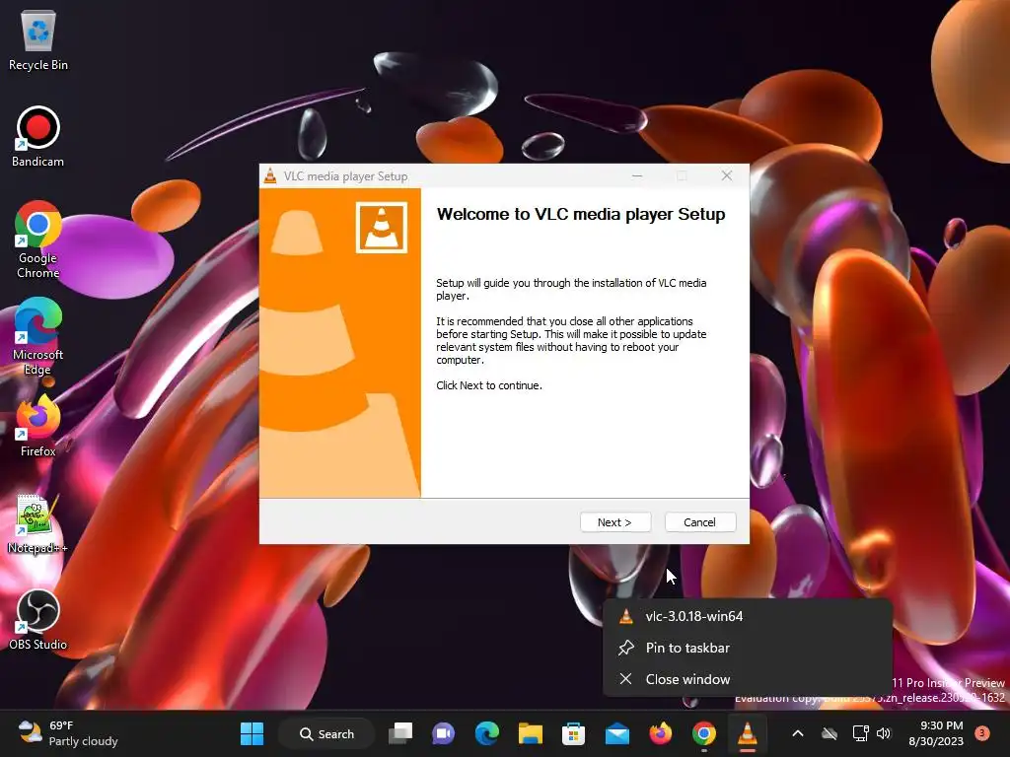
Task: Choose Pin to taskbar
Action: (x=748, y=648)
